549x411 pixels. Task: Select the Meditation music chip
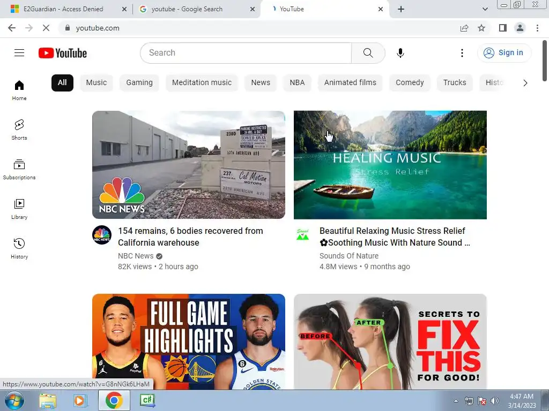click(x=202, y=83)
